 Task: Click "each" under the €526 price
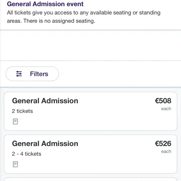click(x=166, y=151)
